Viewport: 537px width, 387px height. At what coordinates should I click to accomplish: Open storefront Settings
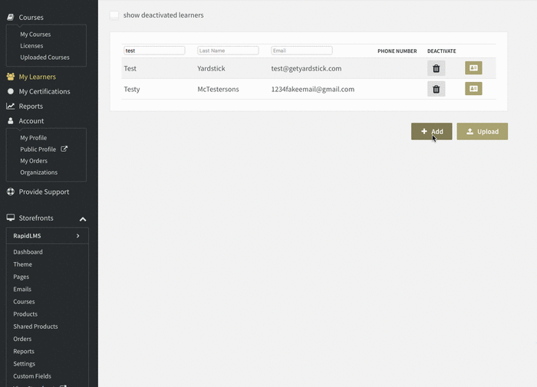(x=24, y=364)
